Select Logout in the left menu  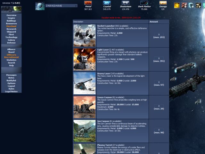pos(11,86)
